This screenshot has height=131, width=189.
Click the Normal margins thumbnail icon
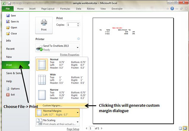tap(42, 65)
